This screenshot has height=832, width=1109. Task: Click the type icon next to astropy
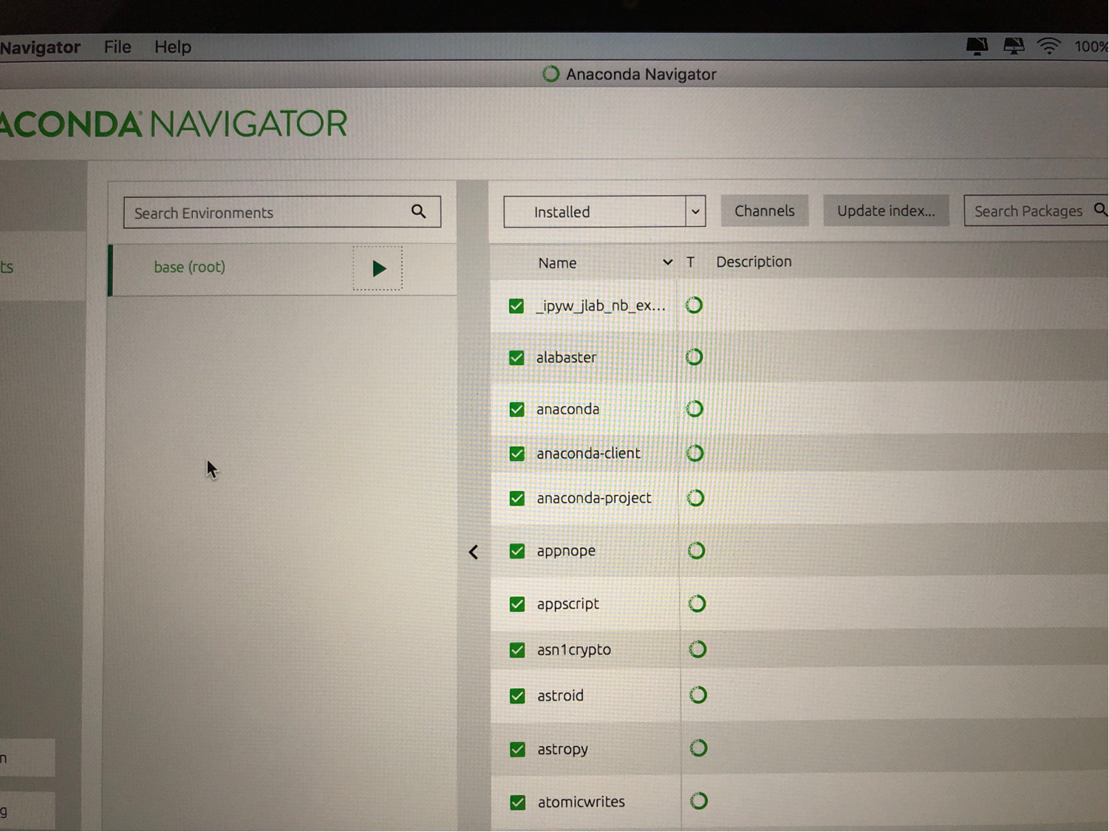698,749
